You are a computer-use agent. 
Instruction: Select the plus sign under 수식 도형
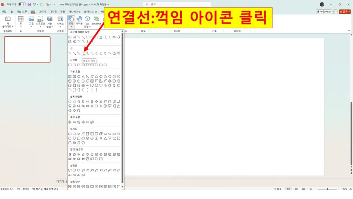[70, 122]
